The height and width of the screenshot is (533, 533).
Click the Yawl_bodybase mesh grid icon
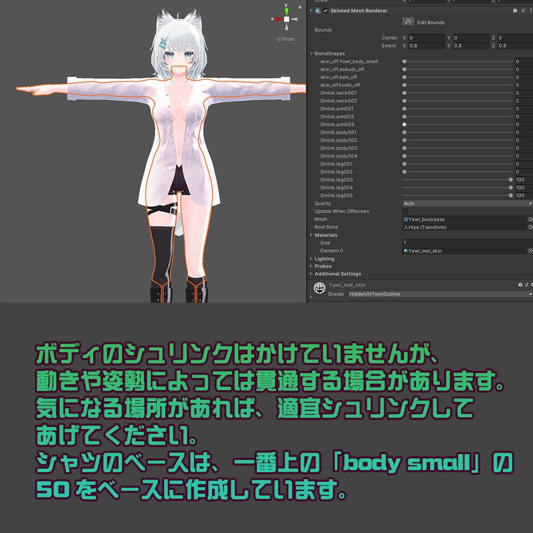tap(406, 219)
